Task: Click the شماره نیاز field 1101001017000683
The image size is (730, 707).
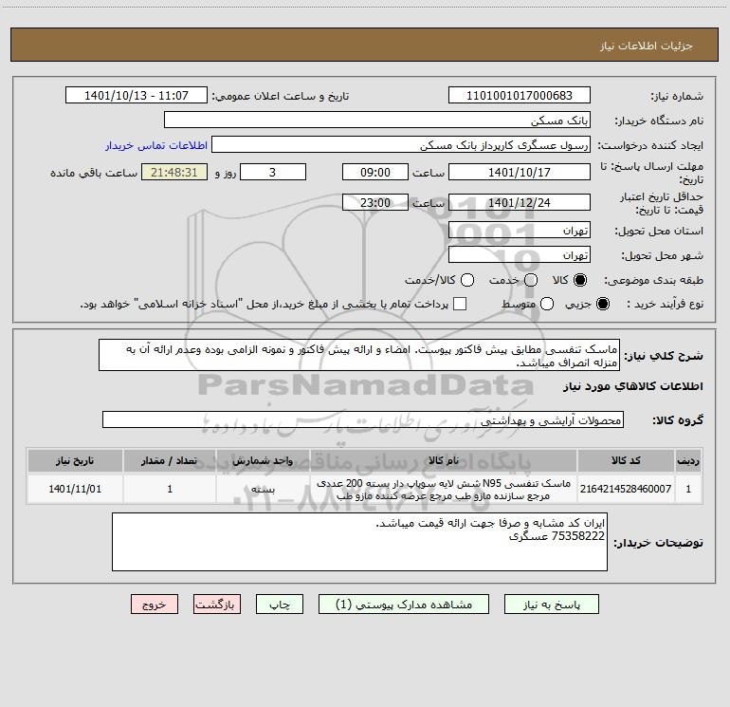Action: pyautogui.click(x=520, y=95)
